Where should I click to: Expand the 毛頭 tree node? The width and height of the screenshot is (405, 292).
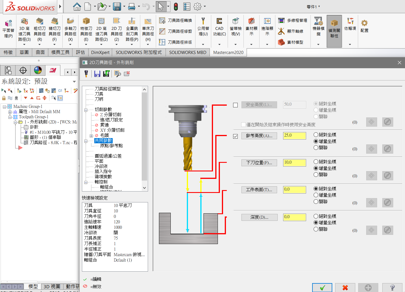pos(91,136)
